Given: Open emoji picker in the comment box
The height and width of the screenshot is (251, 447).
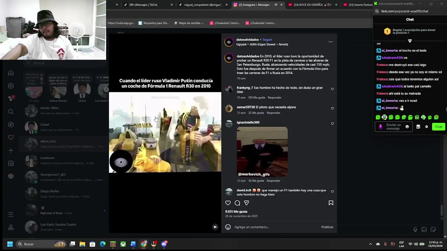Looking at the screenshot, I should (x=228, y=227).
